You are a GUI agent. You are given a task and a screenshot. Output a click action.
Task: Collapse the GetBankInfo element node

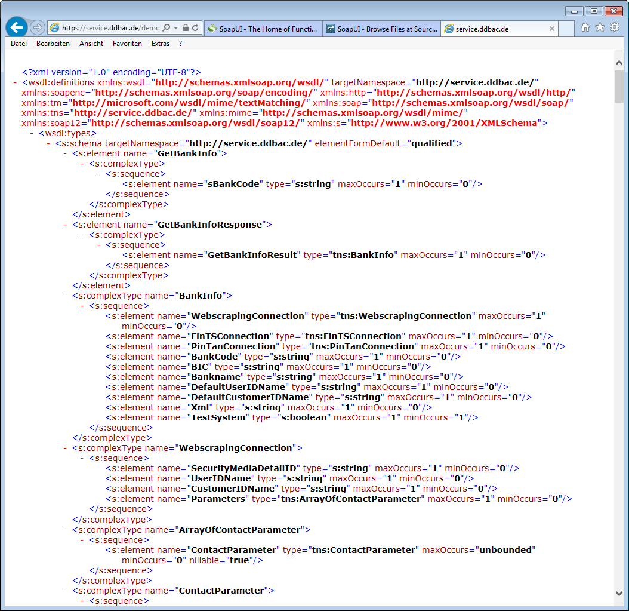pyautogui.click(x=65, y=153)
